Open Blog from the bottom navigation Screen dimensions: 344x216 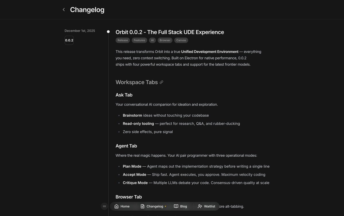[x=181, y=206]
